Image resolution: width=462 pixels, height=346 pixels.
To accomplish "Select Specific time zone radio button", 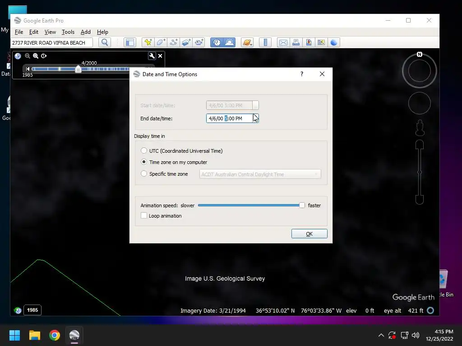I will click(144, 173).
